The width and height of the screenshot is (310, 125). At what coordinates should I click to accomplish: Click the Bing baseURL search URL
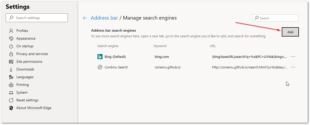click(x=249, y=57)
